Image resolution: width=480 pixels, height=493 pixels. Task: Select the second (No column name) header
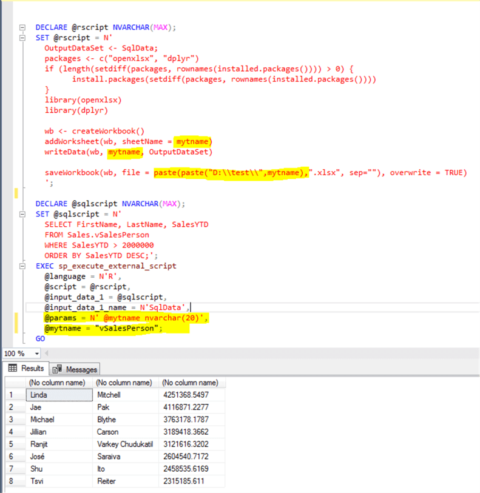[x=126, y=383]
